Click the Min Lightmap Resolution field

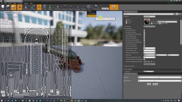pyautogui.click(x=149, y=48)
